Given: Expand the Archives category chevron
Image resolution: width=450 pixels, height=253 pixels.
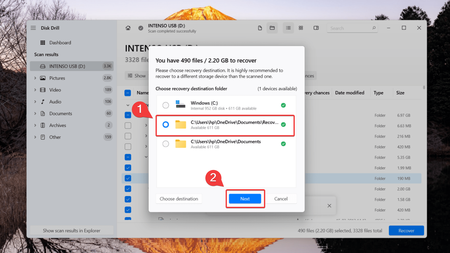Looking at the screenshot, I should [x=35, y=125].
